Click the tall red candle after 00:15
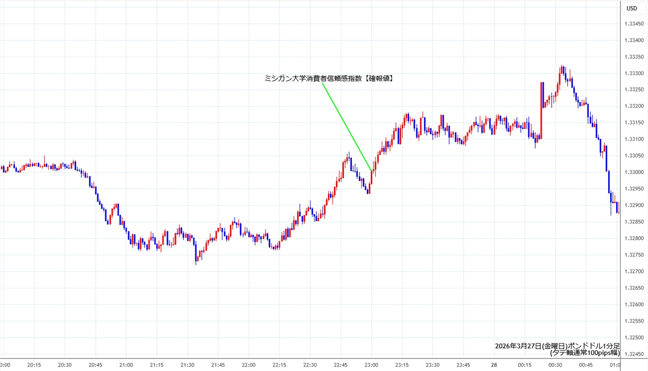 click(x=541, y=110)
